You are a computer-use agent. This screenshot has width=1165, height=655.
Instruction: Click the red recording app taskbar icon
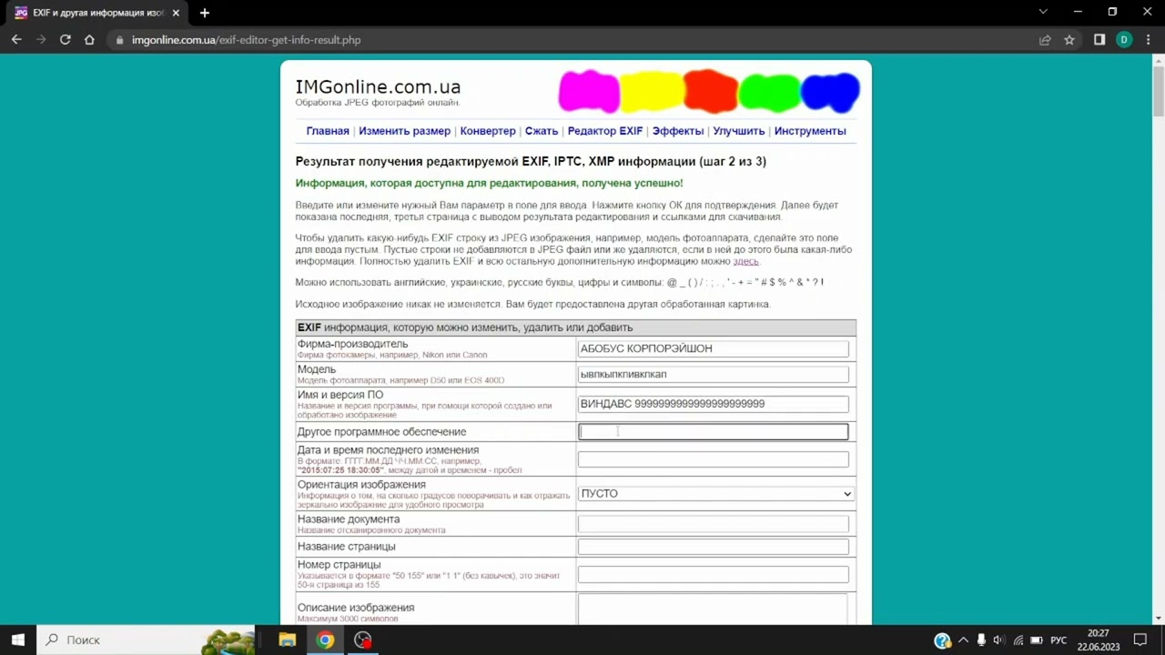pyautogui.click(x=363, y=640)
